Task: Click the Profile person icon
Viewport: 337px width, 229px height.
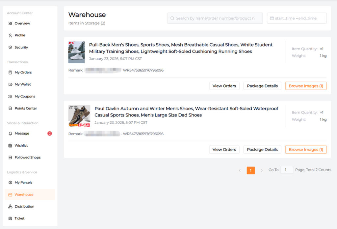Action: (x=10, y=35)
